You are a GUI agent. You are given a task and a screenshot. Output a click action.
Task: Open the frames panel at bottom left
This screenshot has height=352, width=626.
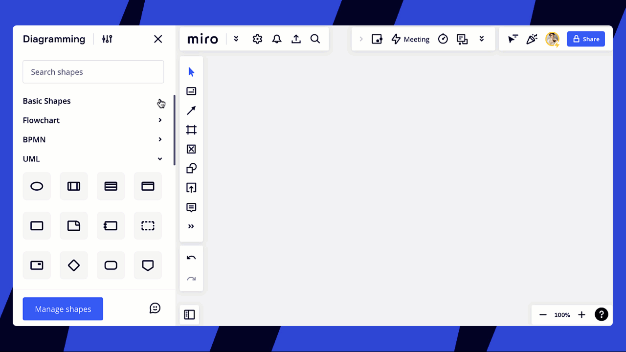[190, 314]
